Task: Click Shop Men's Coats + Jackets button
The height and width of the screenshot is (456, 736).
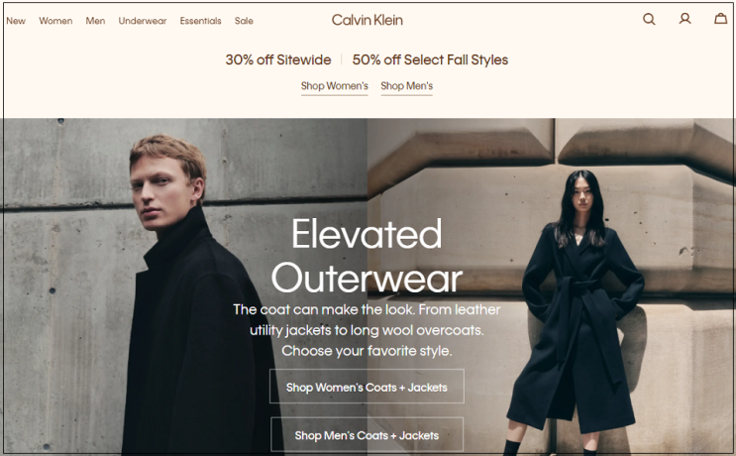Action: point(367,435)
